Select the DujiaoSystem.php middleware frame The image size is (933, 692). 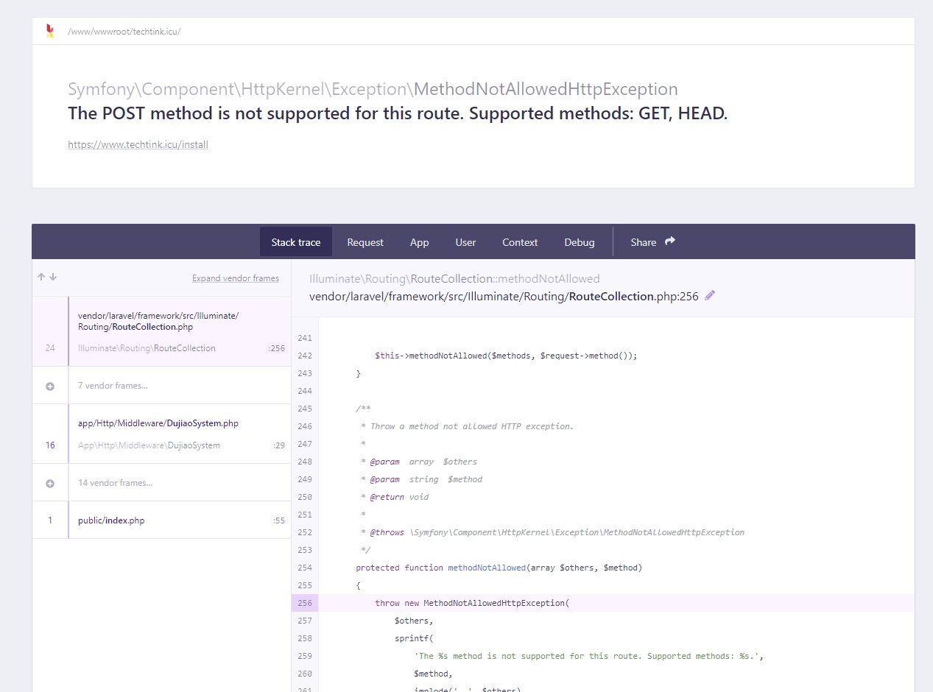pyautogui.click(x=161, y=434)
